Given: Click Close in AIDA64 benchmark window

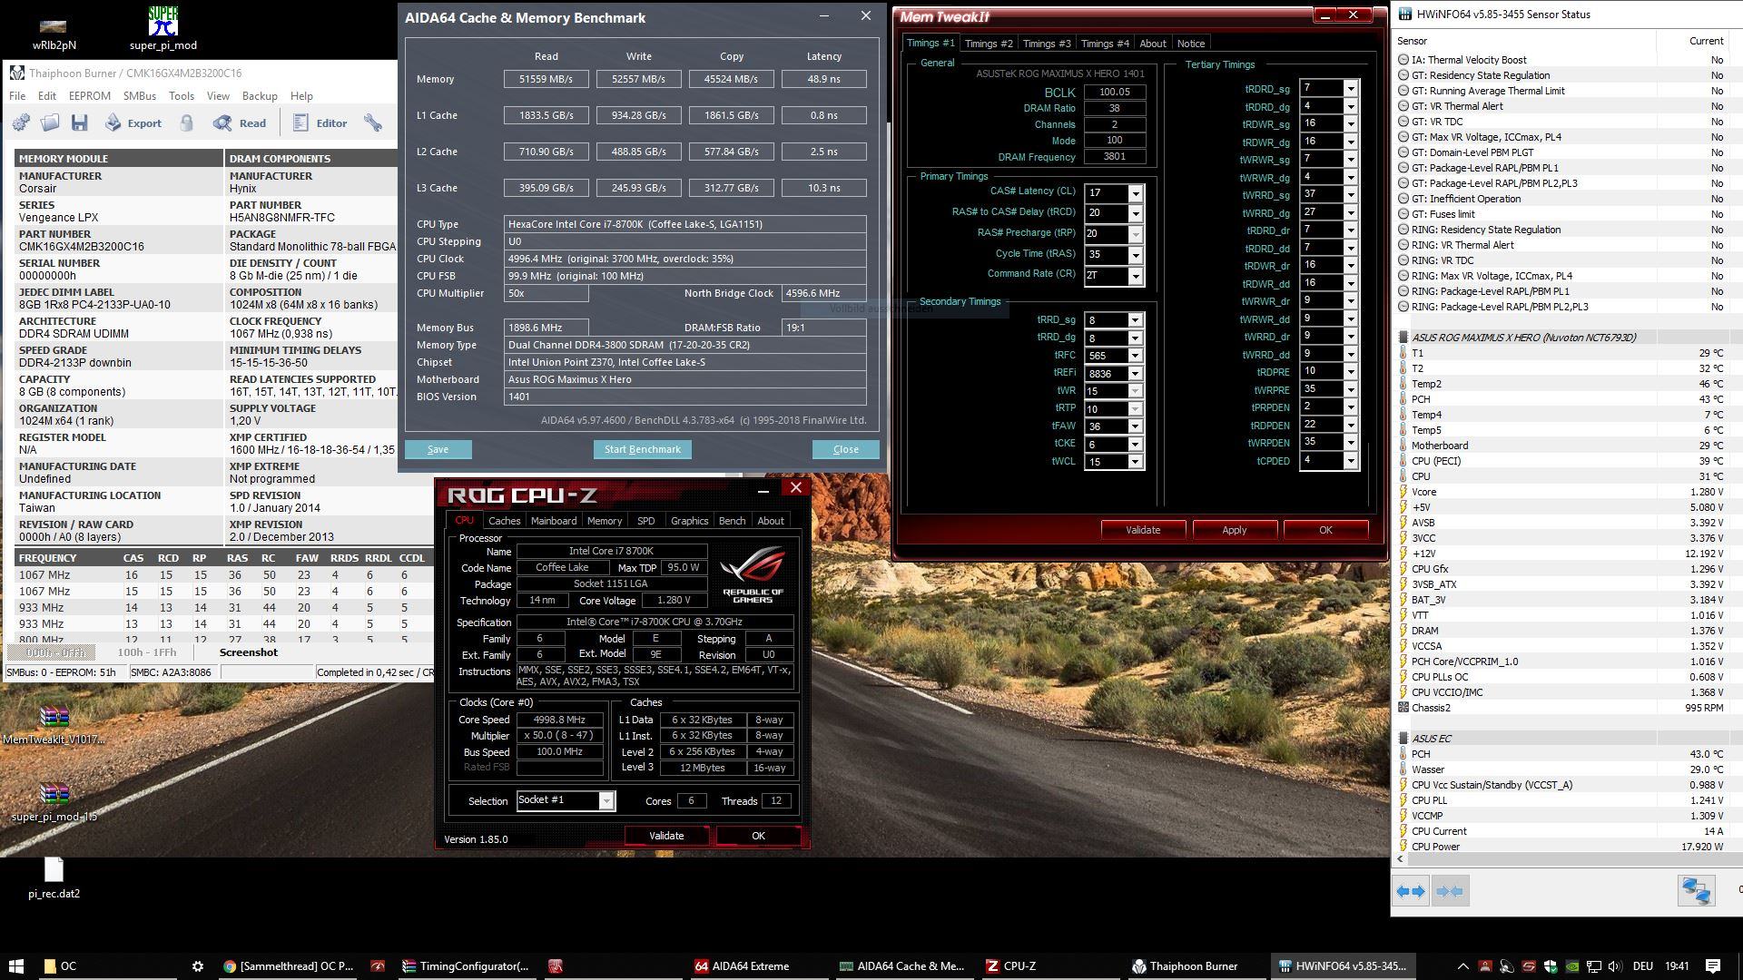Looking at the screenshot, I should click(845, 449).
